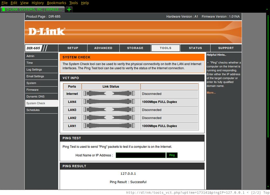Image resolution: width=270 pixels, height=195 pixels.
Task: Click the browser vertical scrollbar
Action: pyautogui.click(x=268, y=76)
